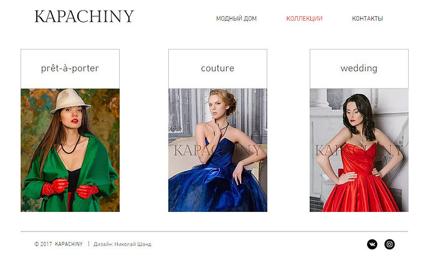Open the prêt-à-porter collection title box
This screenshot has height=255, width=435.
(70, 69)
